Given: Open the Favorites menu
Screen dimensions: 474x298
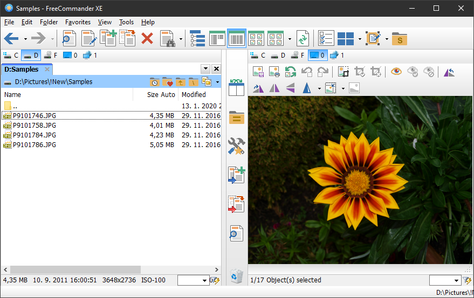Looking at the screenshot, I should (78, 22).
